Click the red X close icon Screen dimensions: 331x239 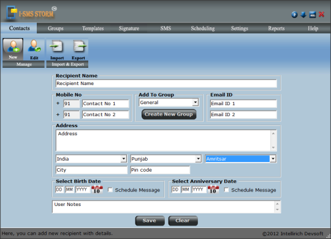click(322, 14)
